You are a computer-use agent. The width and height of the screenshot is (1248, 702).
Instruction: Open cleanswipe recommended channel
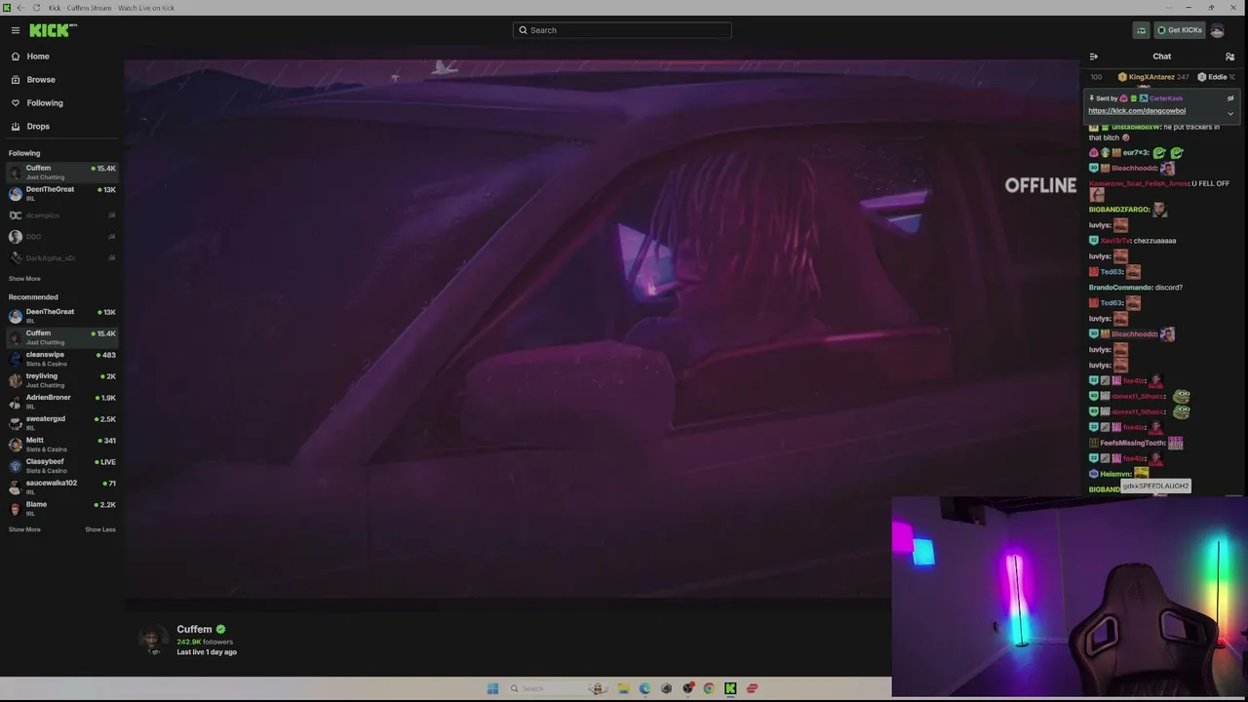coord(62,359)
